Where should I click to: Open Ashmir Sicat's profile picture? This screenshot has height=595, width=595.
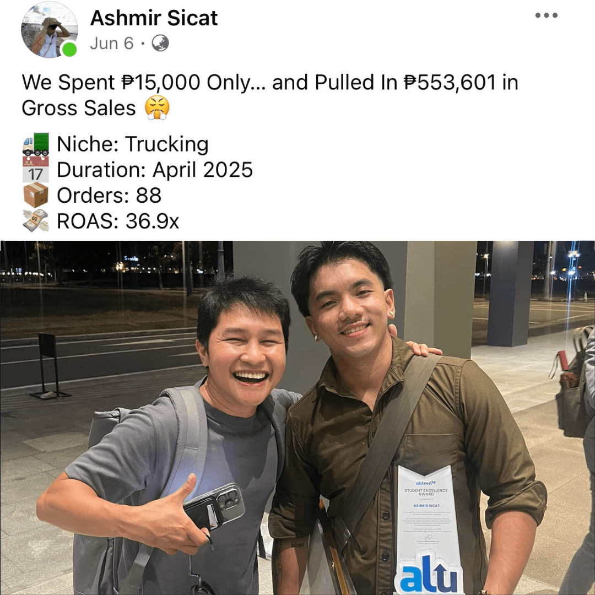tap(50, 30)
